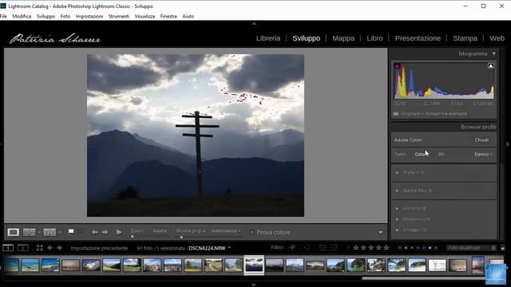Open the Stampa module
This screenshot has width=511, height=287.
465,38
